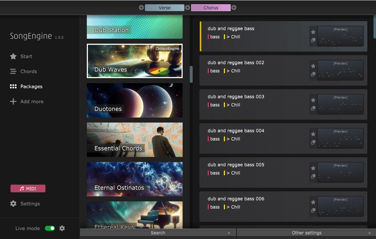
Task: Select the Ethereal Keys package
Action: tap(135, 215)
